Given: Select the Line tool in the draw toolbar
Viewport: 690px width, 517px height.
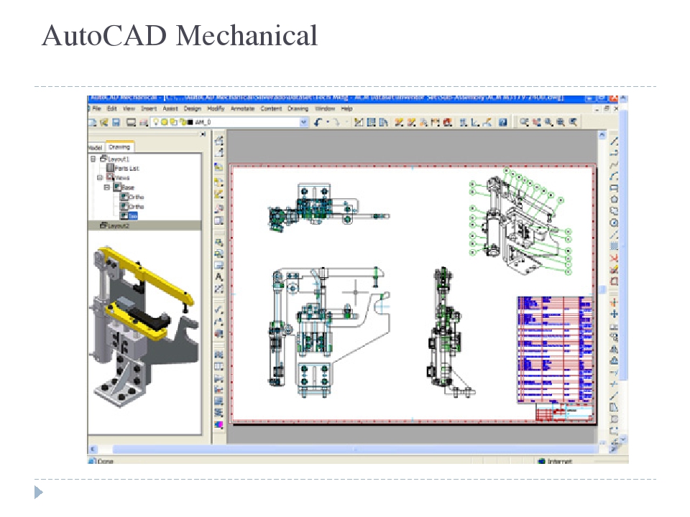Looking at the screenshot, I should [615, 141].
